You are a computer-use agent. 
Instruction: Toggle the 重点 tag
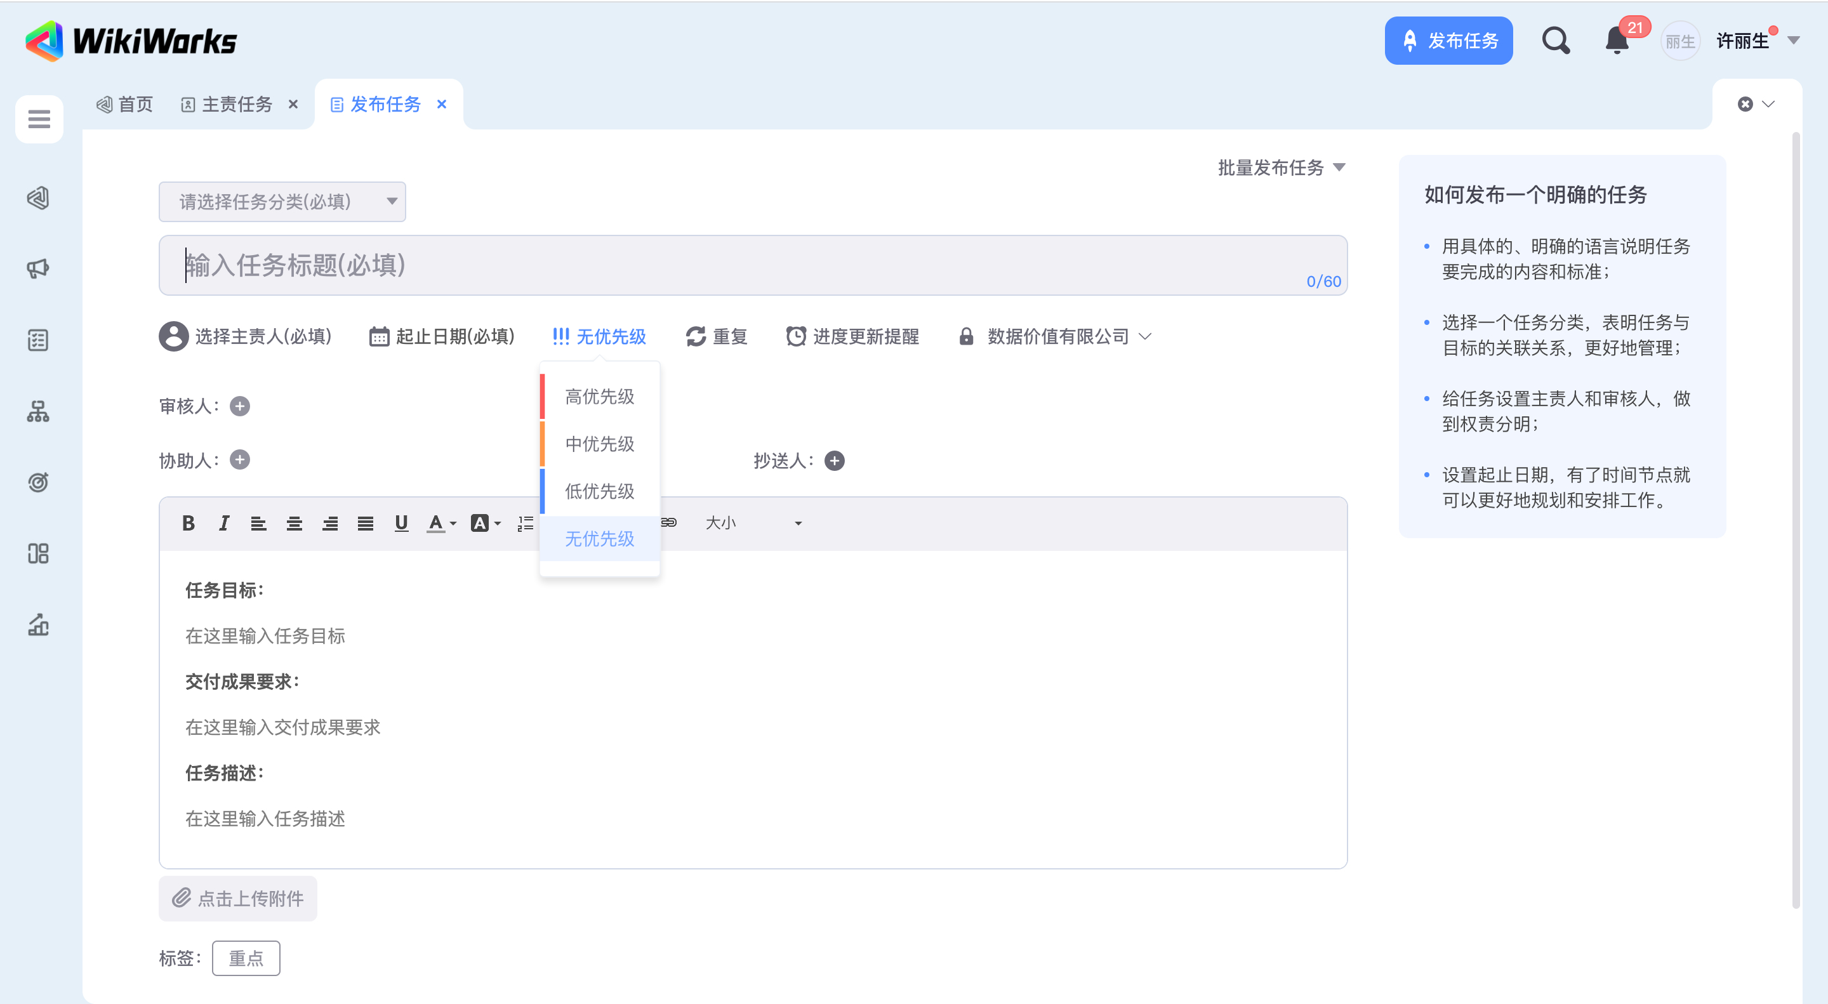(246, 958)
